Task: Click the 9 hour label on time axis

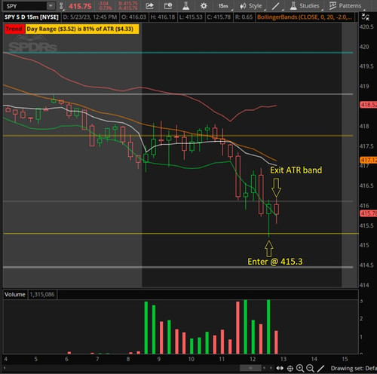Action: pyautogui.click(x=159, y=359)
